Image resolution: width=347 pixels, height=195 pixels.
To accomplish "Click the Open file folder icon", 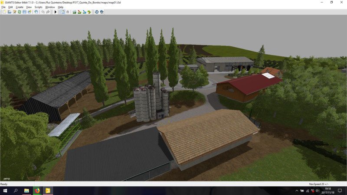I will [x=9, y=12].
